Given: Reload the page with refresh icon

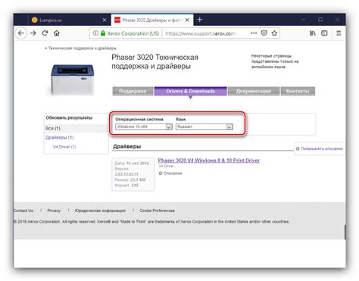Looking at the screenshot, I should click(x=45, y=33).
